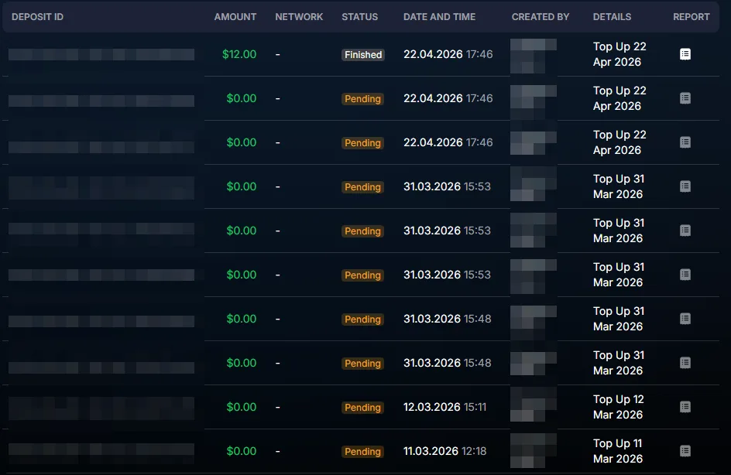Click the AMOUNT column header
The image size is (731, 475).
[235, 17]
